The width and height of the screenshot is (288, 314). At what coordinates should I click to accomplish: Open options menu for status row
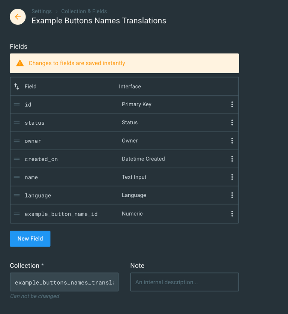[x=232, y=122]
